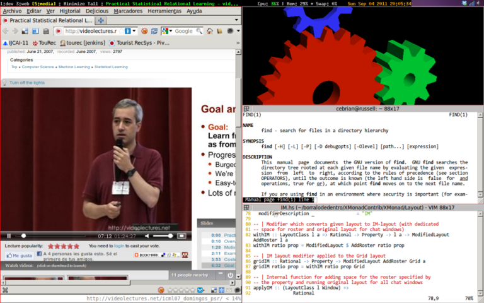The image size is (484, 303).
Task: Open the Editar menu
Action: coord(34,11)
